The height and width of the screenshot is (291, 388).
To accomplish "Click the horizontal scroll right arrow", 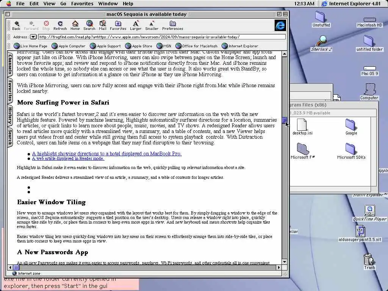I will (279, 268).
